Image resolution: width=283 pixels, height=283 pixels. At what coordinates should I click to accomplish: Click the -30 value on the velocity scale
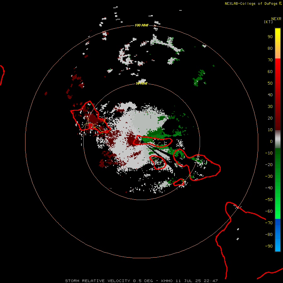tap(269, 176)
